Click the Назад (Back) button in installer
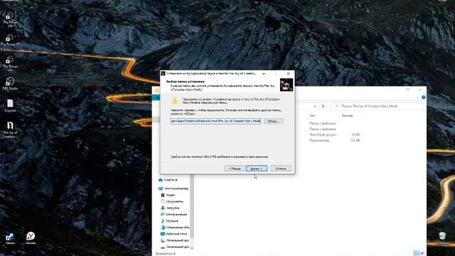Viewport: 455px width, 256px height. [235, 169]
